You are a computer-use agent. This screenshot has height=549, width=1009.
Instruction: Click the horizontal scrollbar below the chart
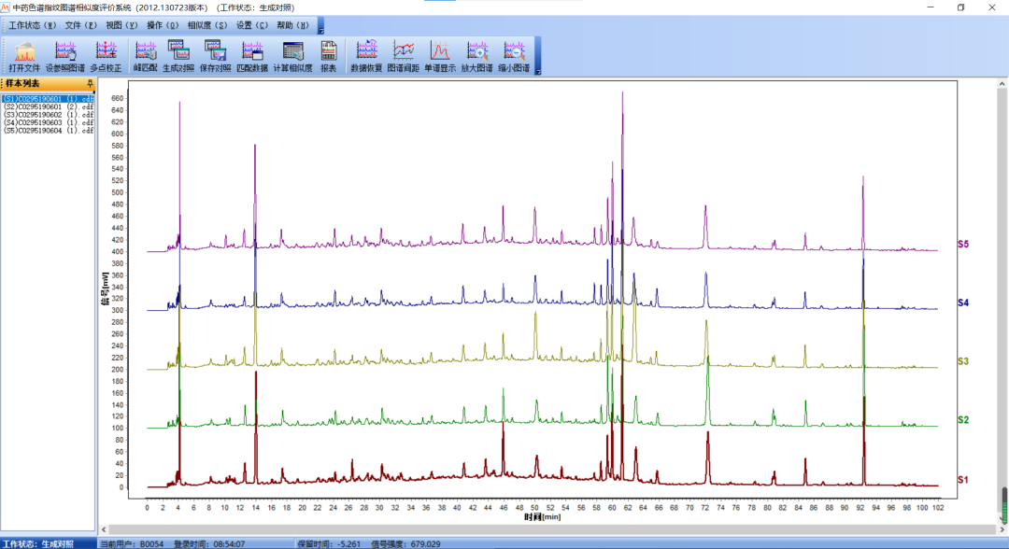(551, 529)
